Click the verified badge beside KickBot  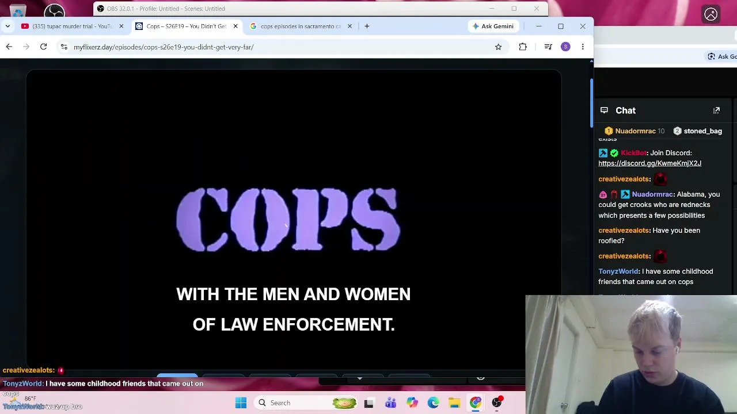614,153
